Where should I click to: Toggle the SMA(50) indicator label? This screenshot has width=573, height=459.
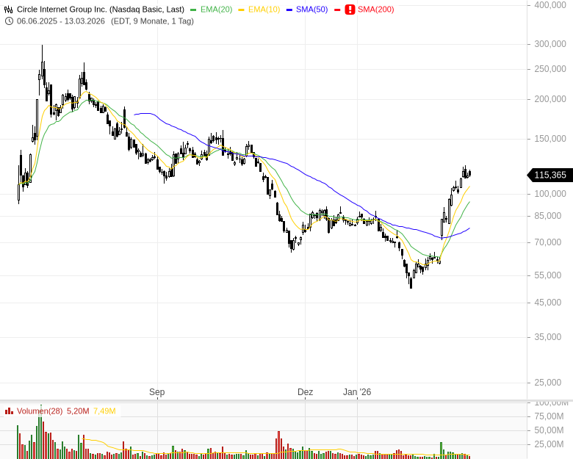point(311,10)
